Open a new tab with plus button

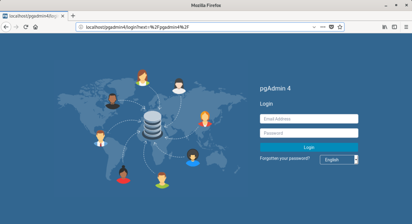[73, 16]
